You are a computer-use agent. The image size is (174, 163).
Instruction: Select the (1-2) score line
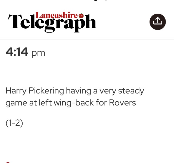(14, 123)
